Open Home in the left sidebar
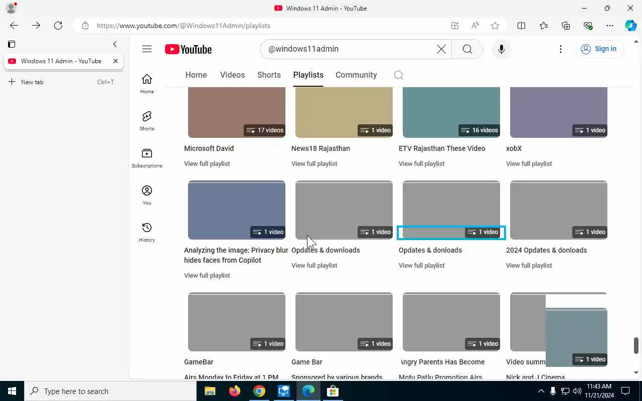The width and height of the screenshot is (642, 401). 147,84
